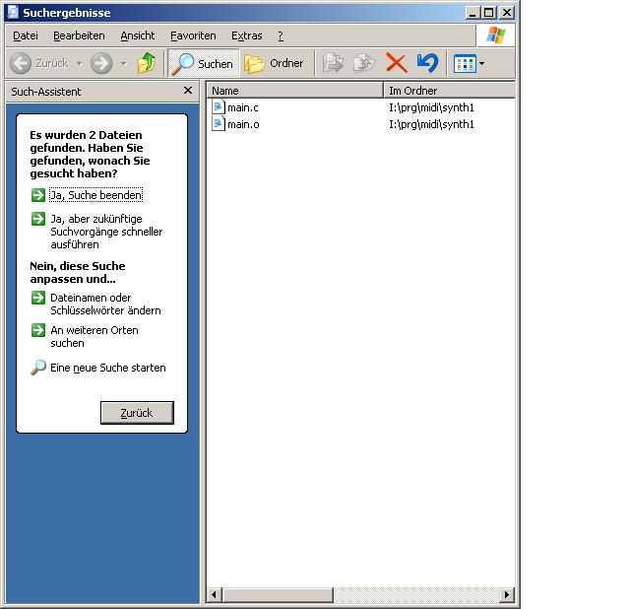Click 'Eine neue Suche starten' link
Viewport: 630px width, 609px height.
tap(107, 368)
